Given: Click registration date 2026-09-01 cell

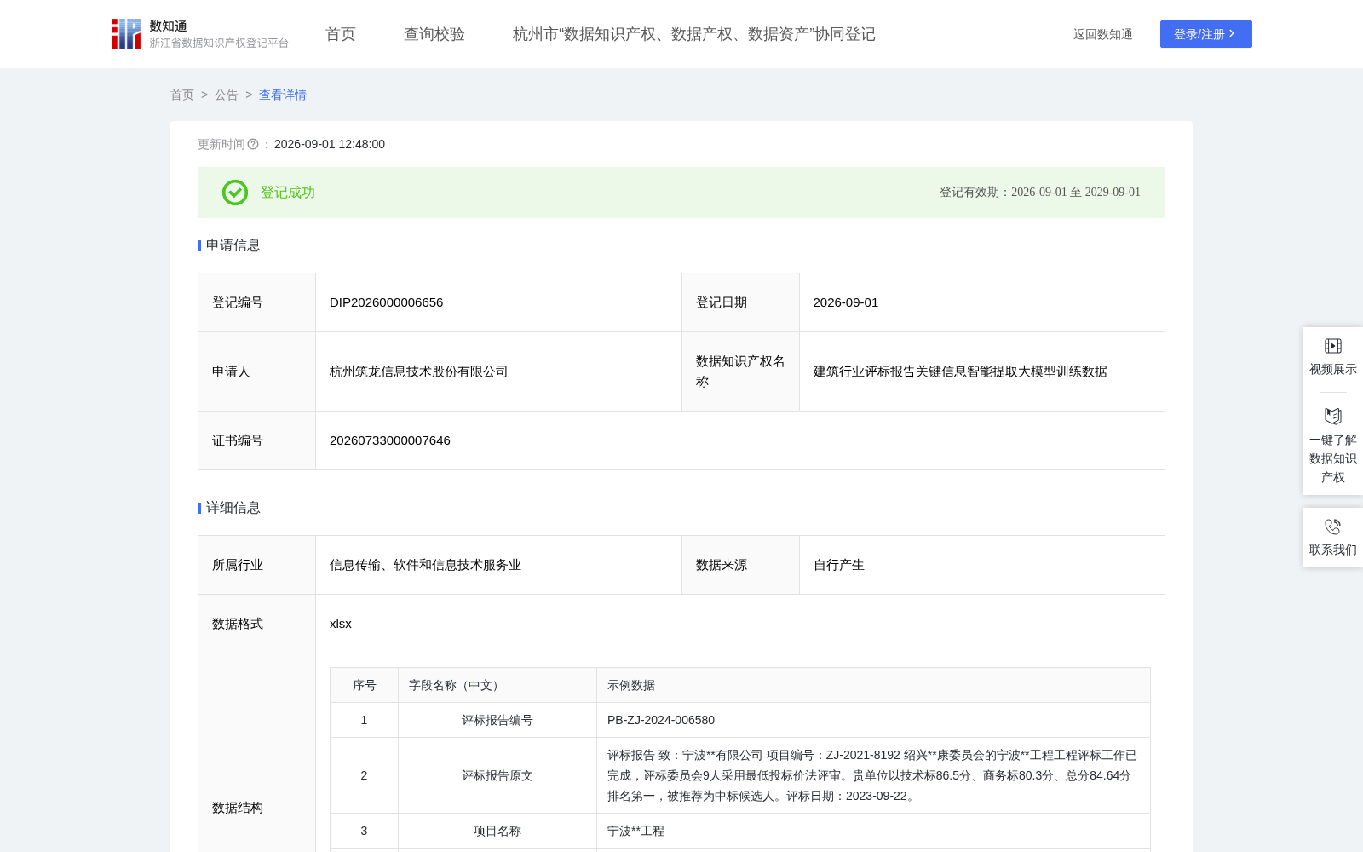Looking at the screenshot, I should point(981,302).
